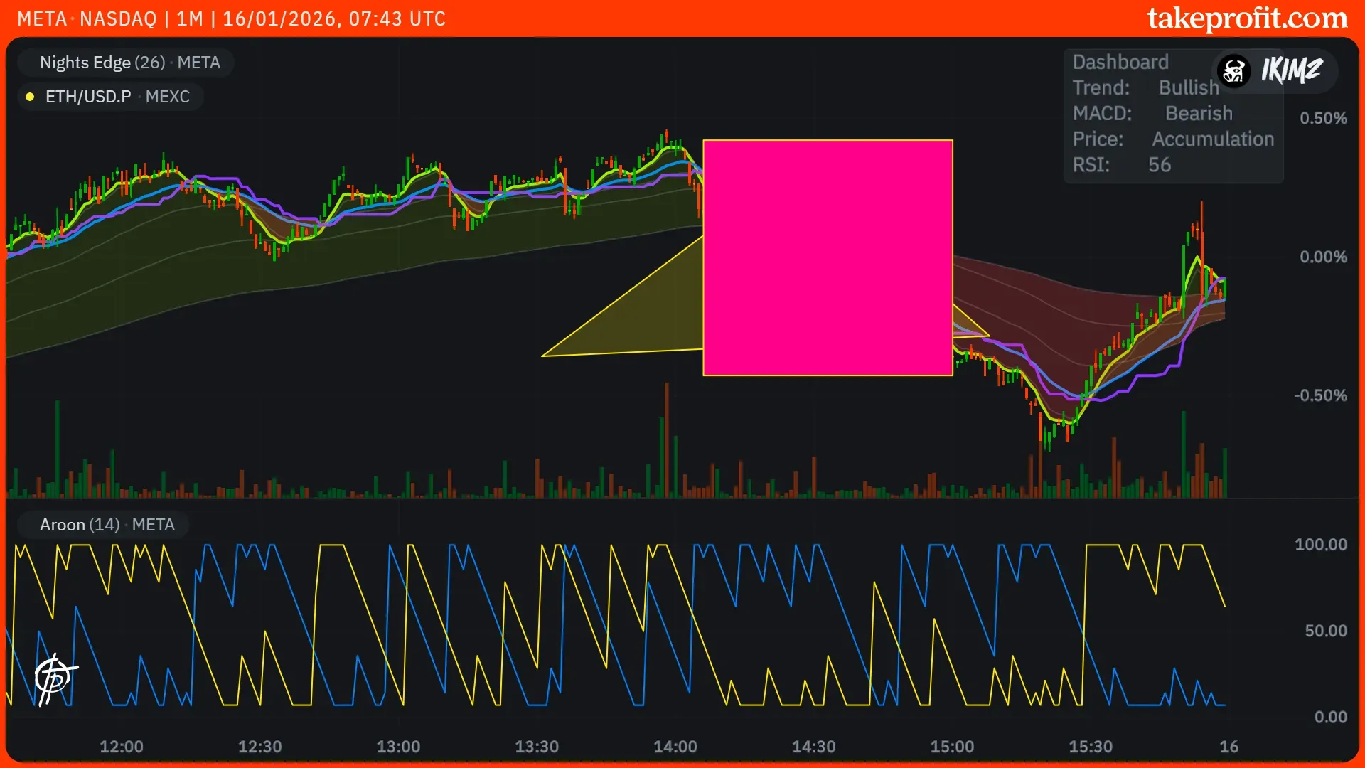Click the 12:30 time axis label
This screenshot has width=1365, height=768.
[x=259, y=747]
